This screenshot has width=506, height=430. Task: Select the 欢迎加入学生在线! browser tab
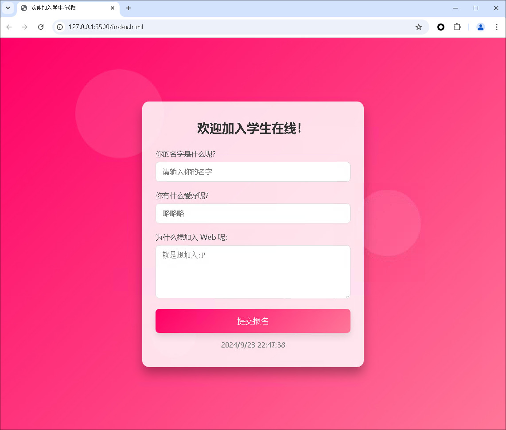click(62, 8)
